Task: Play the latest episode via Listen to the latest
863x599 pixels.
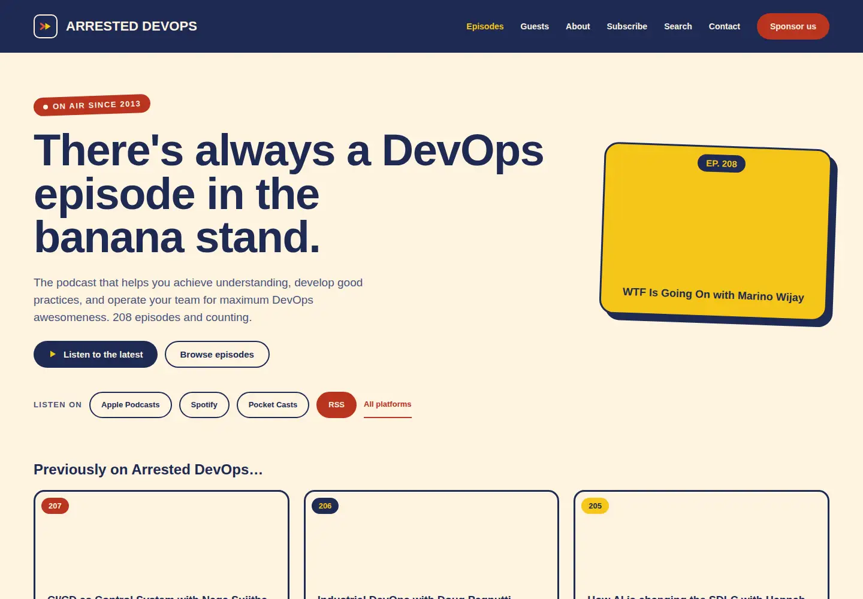Action: pyautogui.click(x=95, y=355)
